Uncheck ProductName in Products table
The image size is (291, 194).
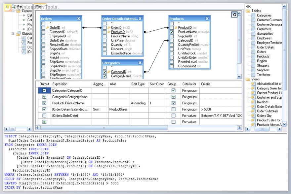pyautogui.click(x=172, y=32)
